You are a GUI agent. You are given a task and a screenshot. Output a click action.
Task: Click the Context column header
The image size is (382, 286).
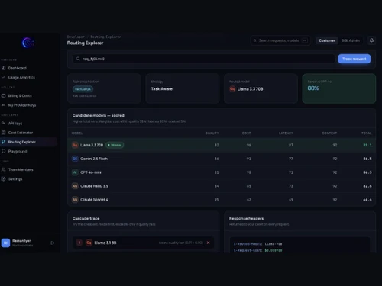coord(329,133)
